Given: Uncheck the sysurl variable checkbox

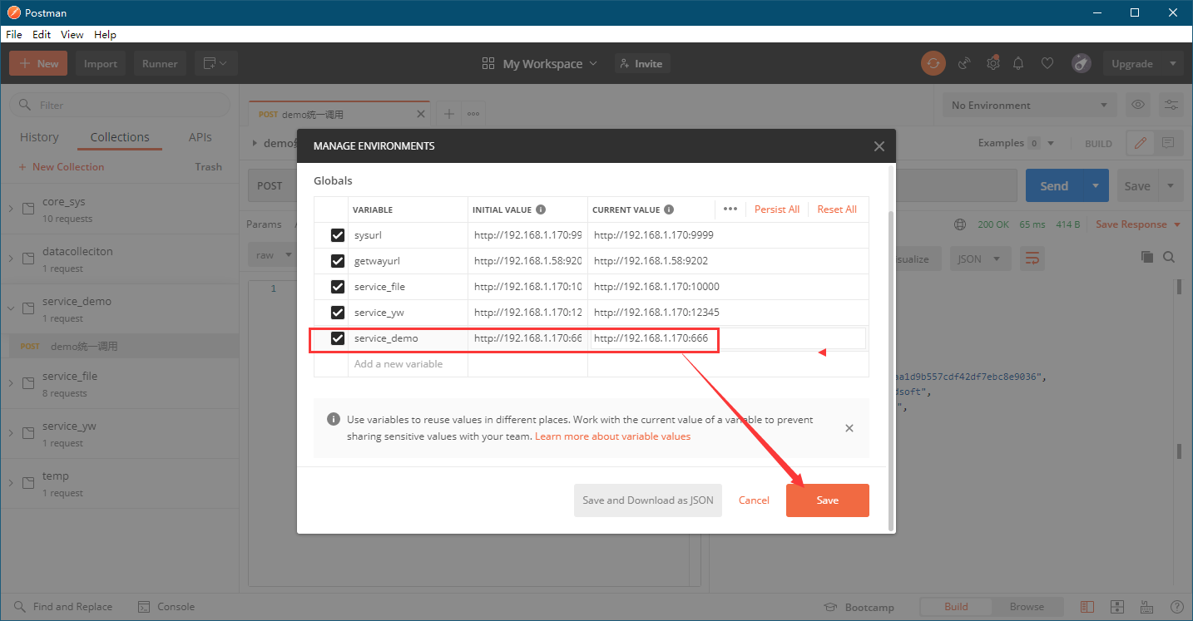Looking at the screenshot, I should [337, 235].
